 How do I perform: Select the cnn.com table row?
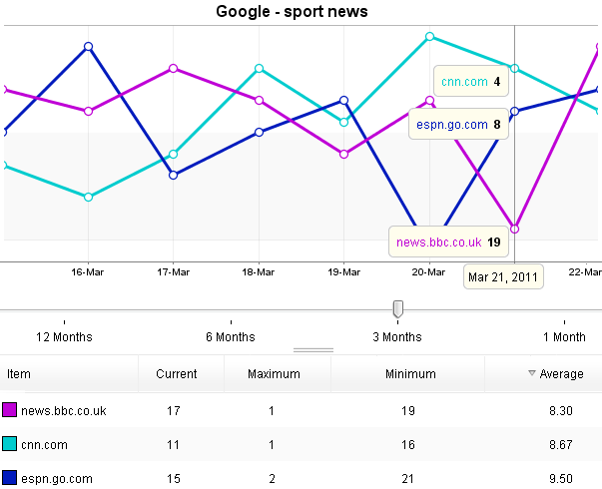click(x=301, y=444)
